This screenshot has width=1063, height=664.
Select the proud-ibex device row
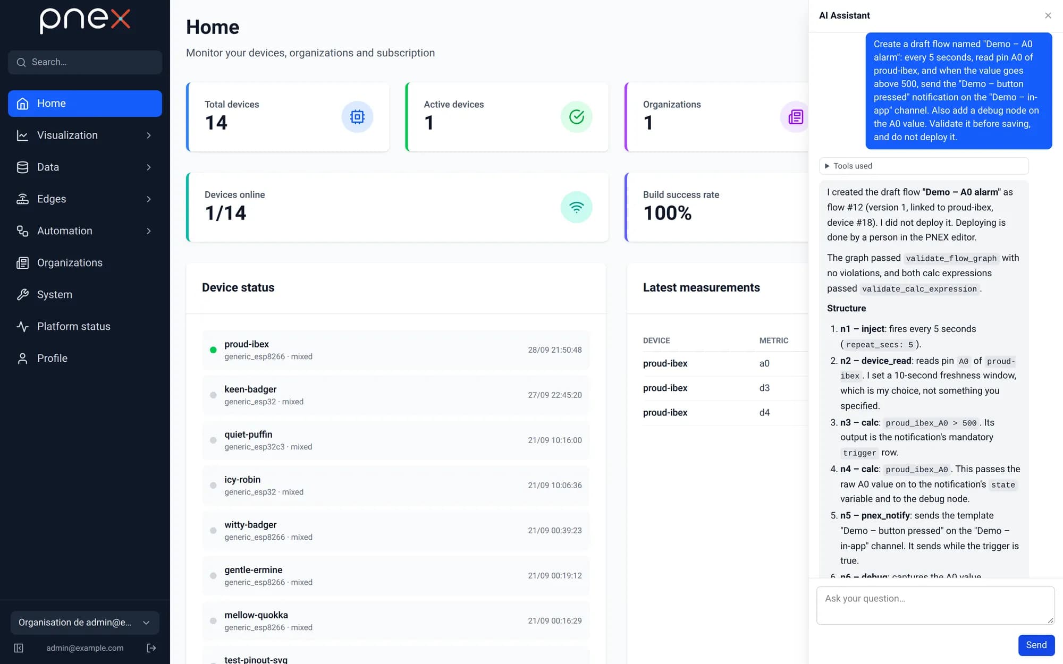click(396, 350)
